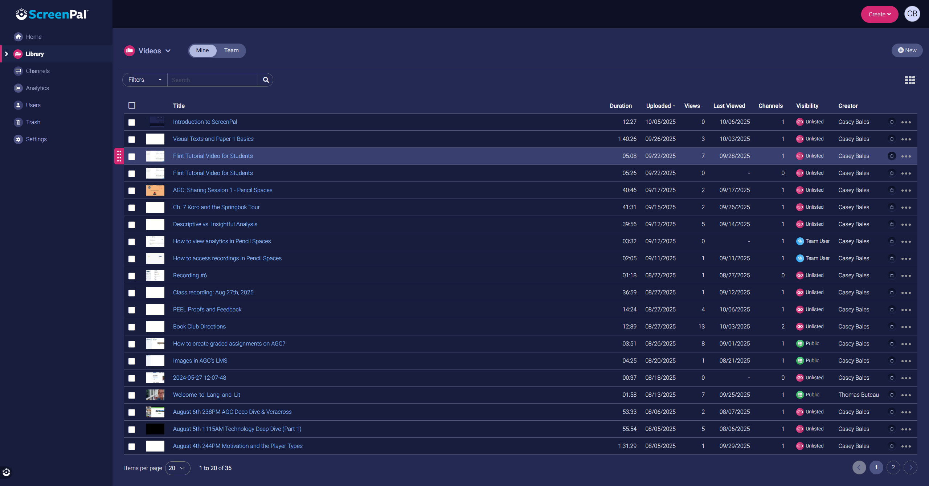Screen dimensions: 929x486
Task: Click copy link icon for Book Club Directions
Action: click(x=892, y=327)
